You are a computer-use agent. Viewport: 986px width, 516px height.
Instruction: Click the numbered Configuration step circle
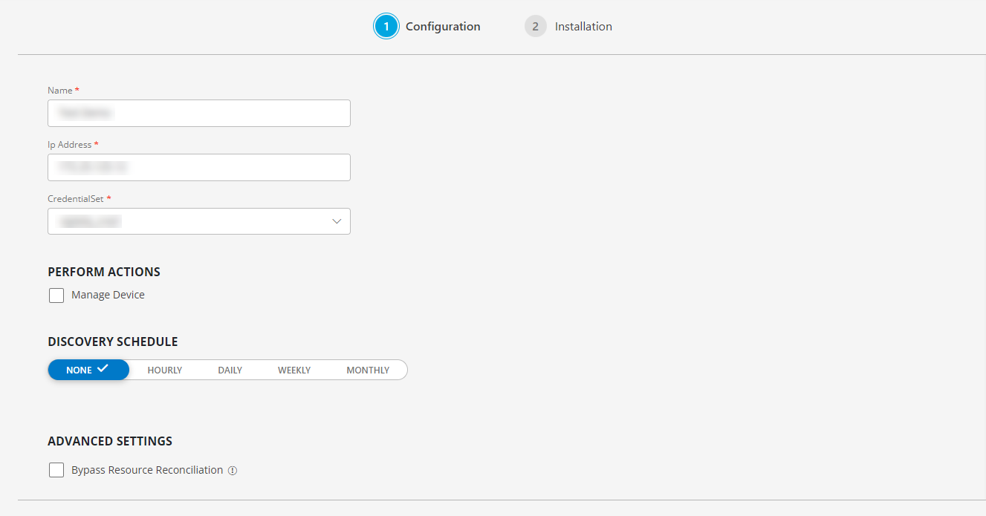386,26
